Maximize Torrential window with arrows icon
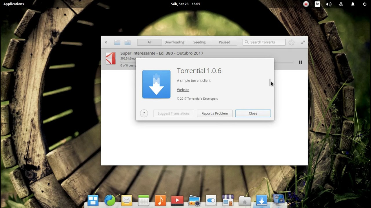The image size is (371, 208). [x=303, y=42]
